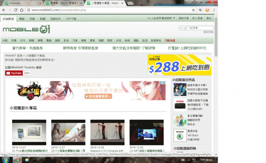266x163 pixels.
Task: Open the G+ Pixel video thumbnail dated 2016-12-27
Action: [x=29, y=132]
